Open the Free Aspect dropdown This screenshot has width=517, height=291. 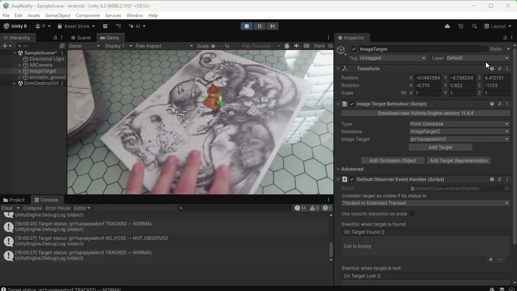coord(164,46)
